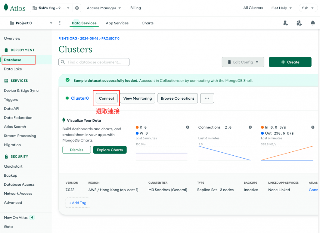Click the R/W operations chart
320x233 pixels.
(x=162, y=153)
